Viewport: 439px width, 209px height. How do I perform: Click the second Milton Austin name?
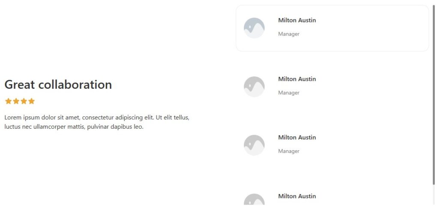point(297,79)
